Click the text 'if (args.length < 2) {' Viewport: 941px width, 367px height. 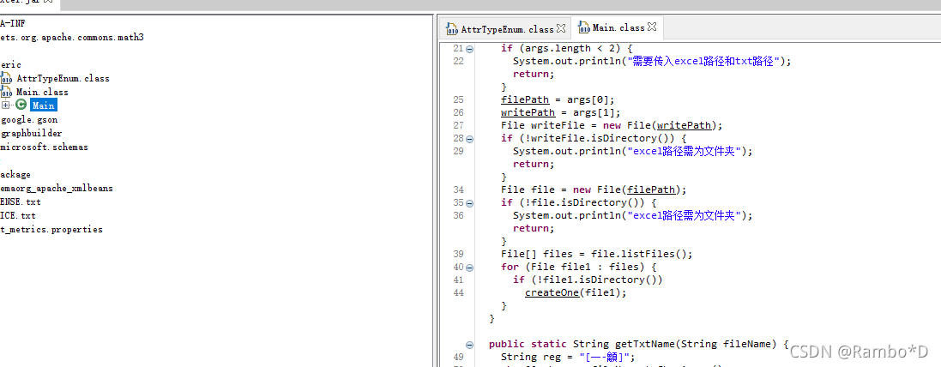click(x=567, y=49)
